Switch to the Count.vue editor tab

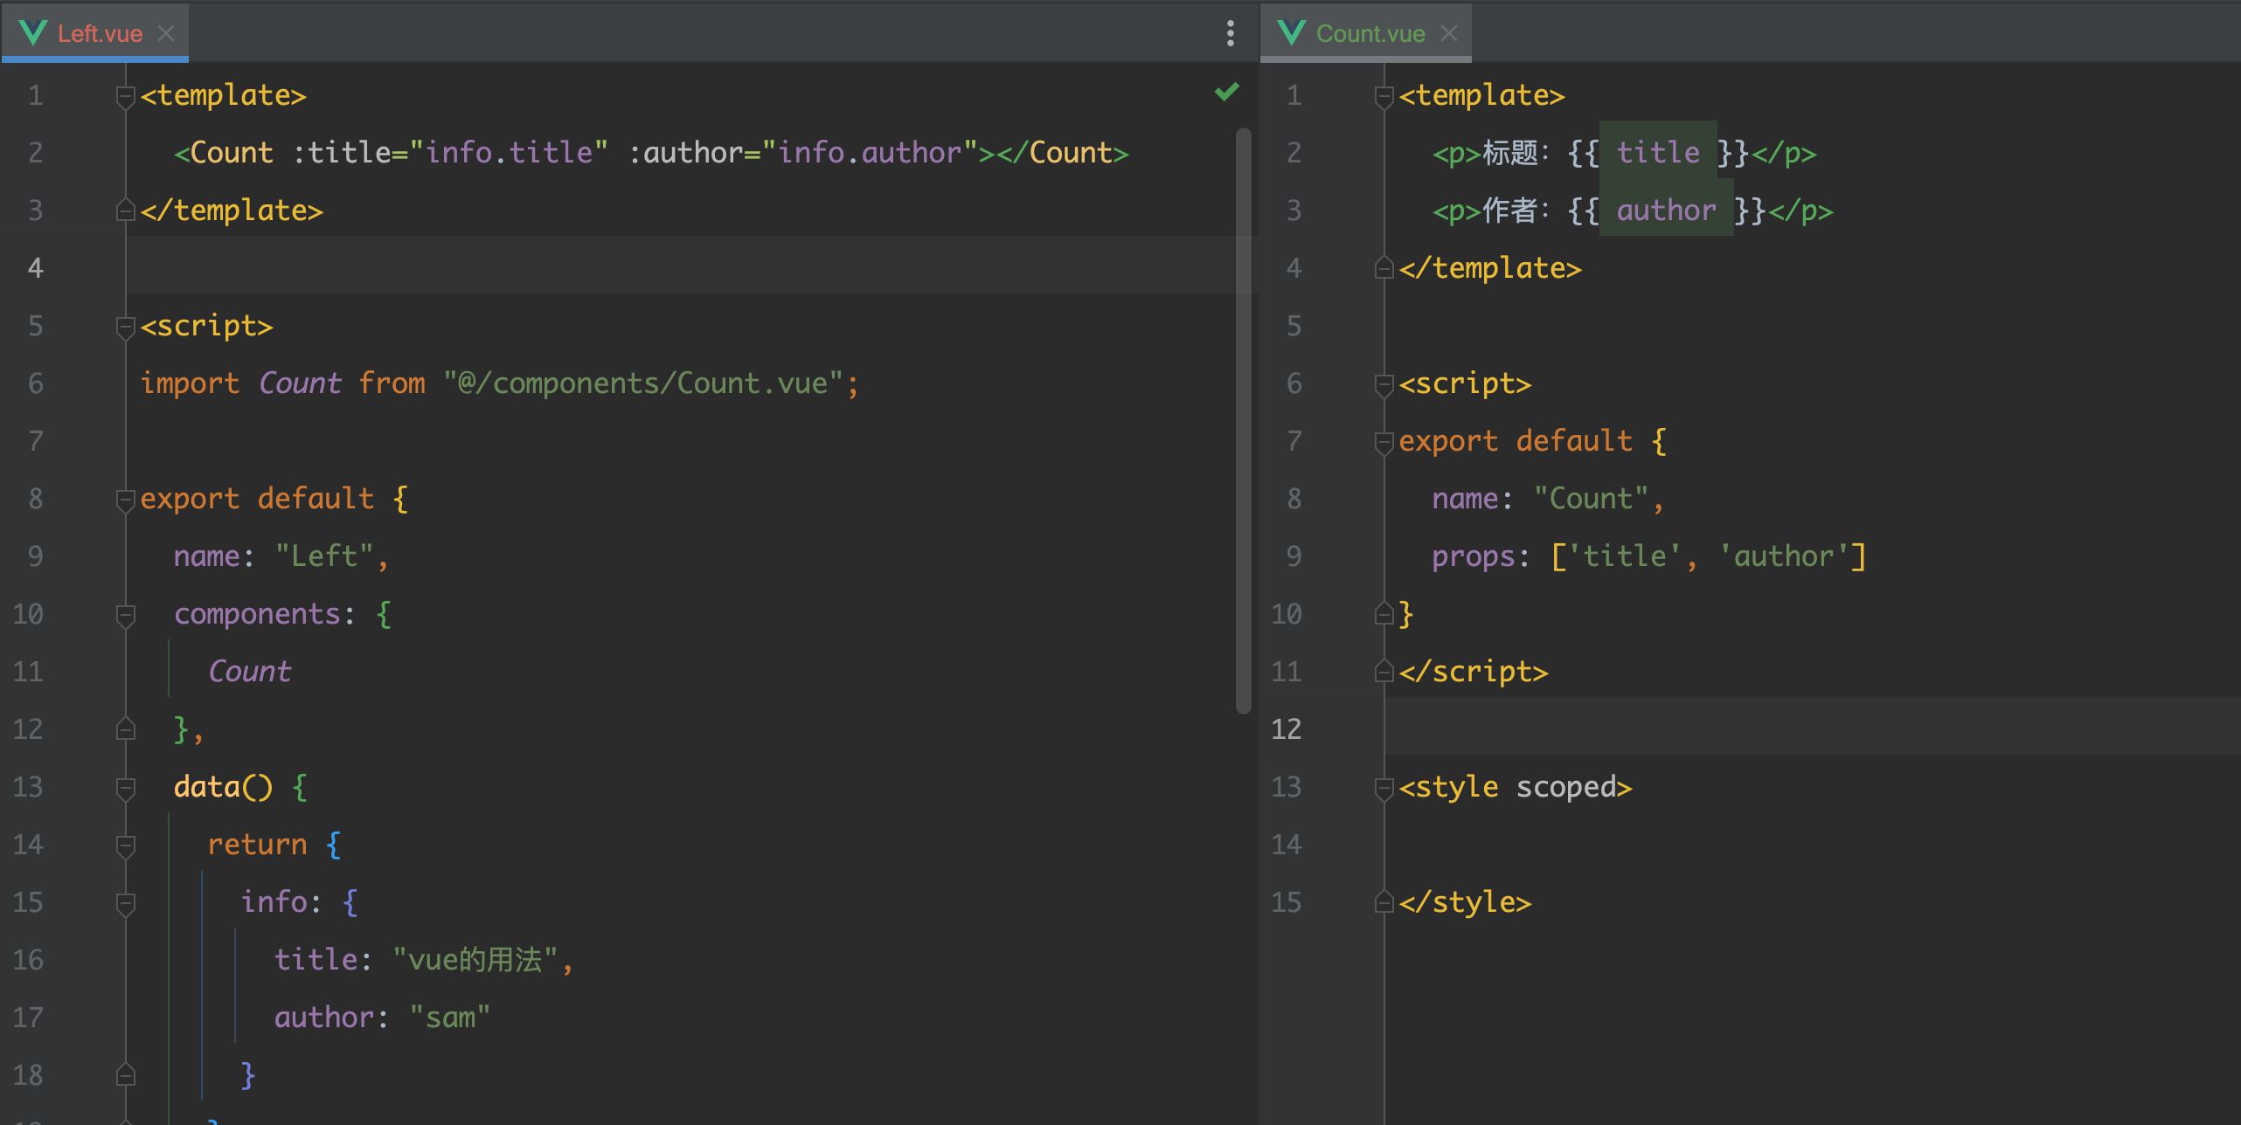click(x=1365, y=33)
